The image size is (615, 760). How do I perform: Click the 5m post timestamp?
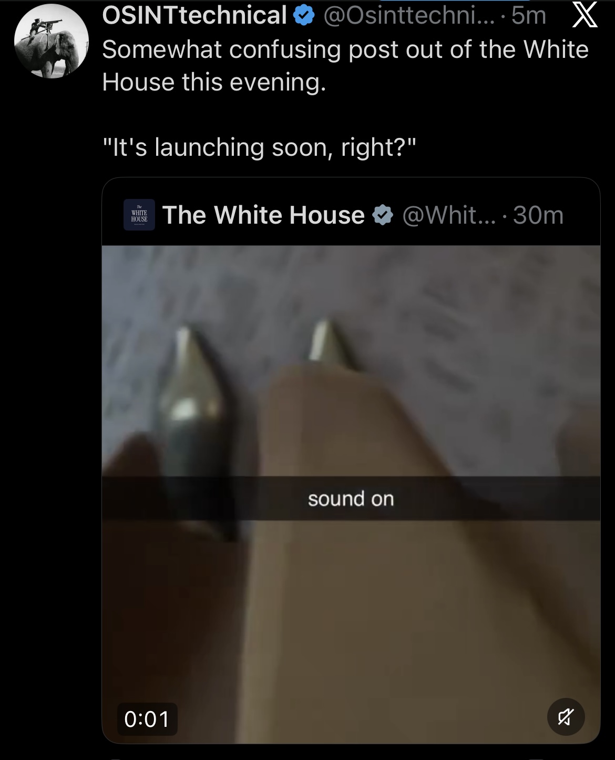click(x=529, y=16)
